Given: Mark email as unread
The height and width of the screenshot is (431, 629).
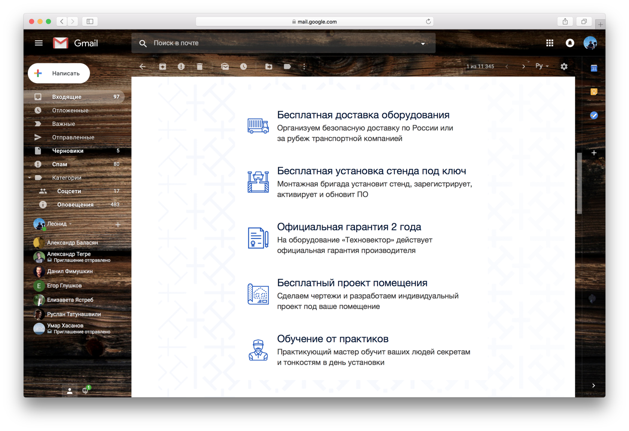Looking at the screenshot, I should (x=225, y=67).
